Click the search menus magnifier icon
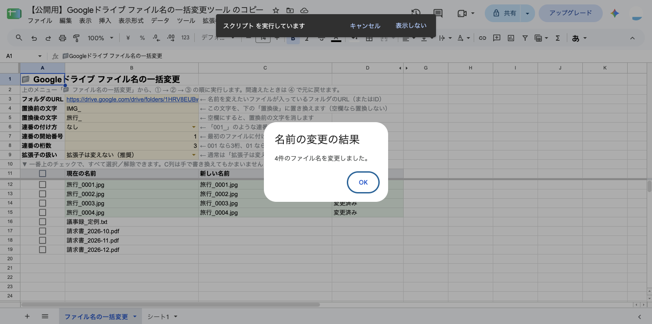The width and height of the screenshot is (652, 324). pyautogui.click(x=19, y=38)
